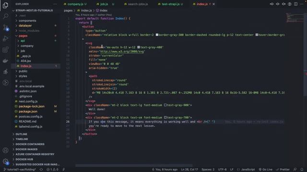The width and height of the screenshot is (307, 172).
Task: Expand the api folder
Action: click(x=23, y=41)
